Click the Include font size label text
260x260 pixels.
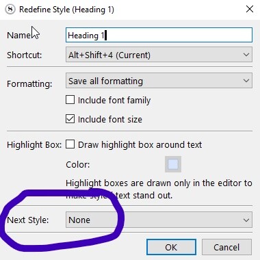point(110,119)
